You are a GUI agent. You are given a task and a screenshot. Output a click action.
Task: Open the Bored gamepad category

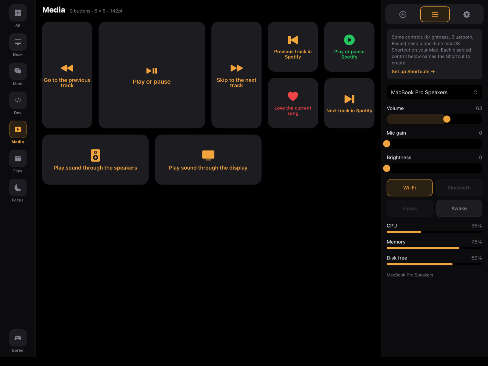pos(18,338)
